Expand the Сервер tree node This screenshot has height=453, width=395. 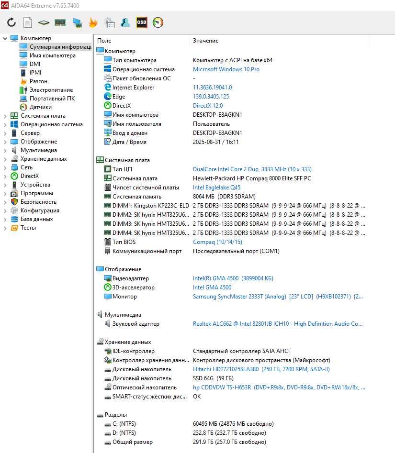(5, 133)
